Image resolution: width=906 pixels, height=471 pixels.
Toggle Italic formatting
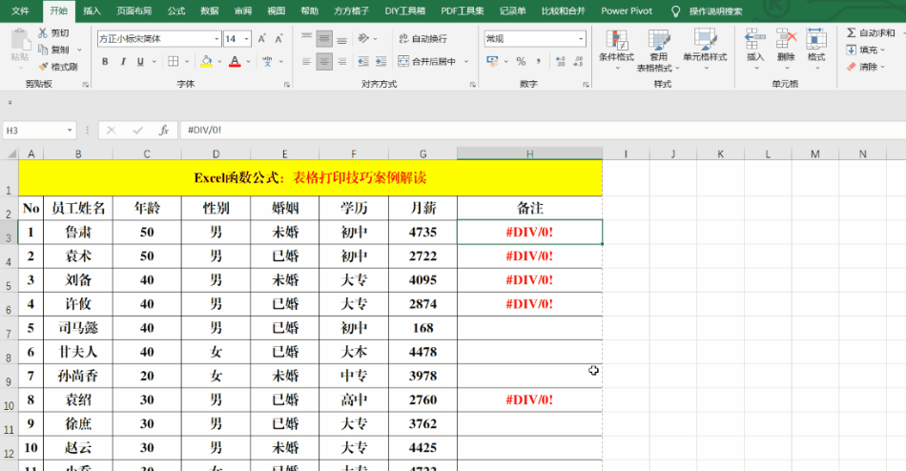122,62
